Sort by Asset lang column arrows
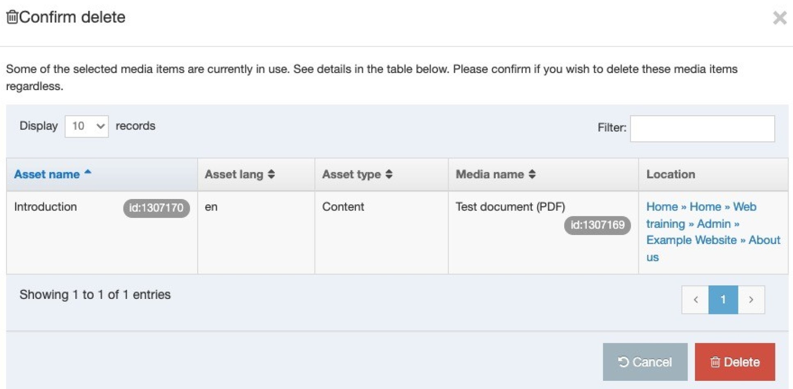The image size is (793, 389). pos(271,174)
